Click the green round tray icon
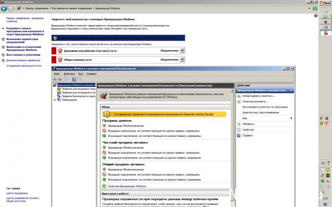The width and height of the screenshot is (332, 207). [x=323, y=181]
